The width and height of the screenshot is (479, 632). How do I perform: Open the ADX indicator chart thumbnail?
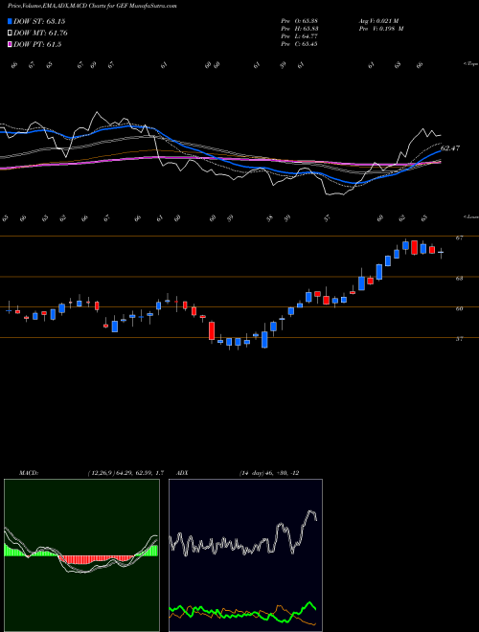pyautogui.click(x=245, y=555)
